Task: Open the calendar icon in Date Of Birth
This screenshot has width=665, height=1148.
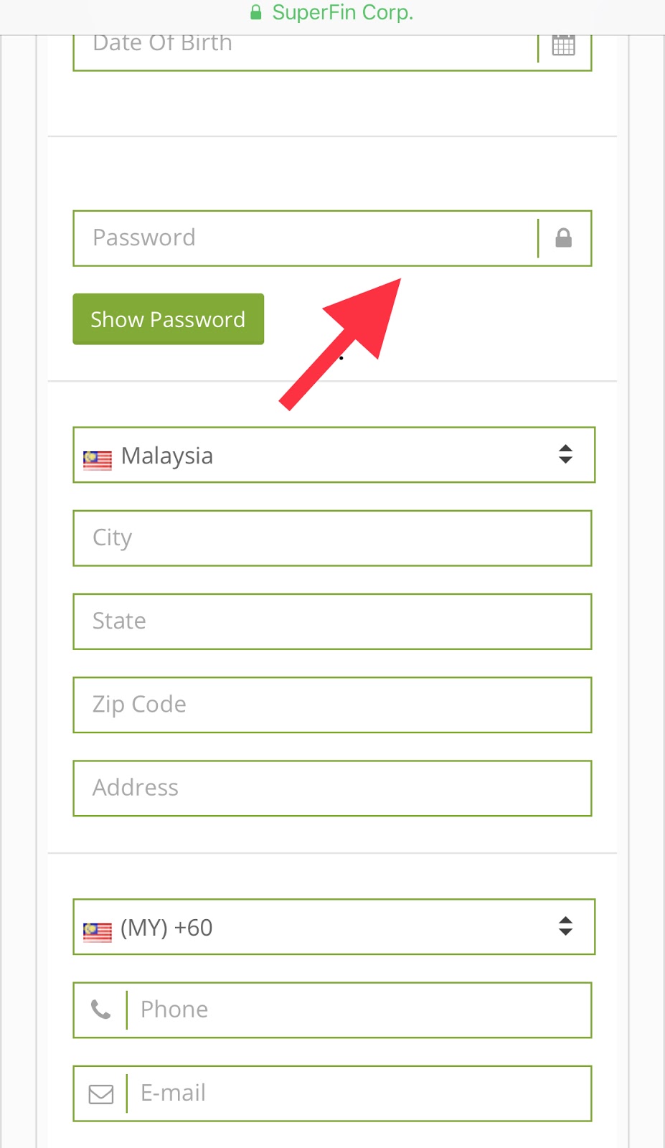Action: [x=563, y=45]
